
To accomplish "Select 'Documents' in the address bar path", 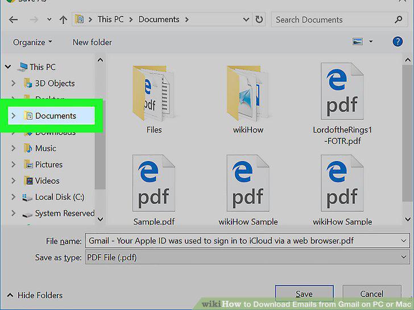I will 159,19.
